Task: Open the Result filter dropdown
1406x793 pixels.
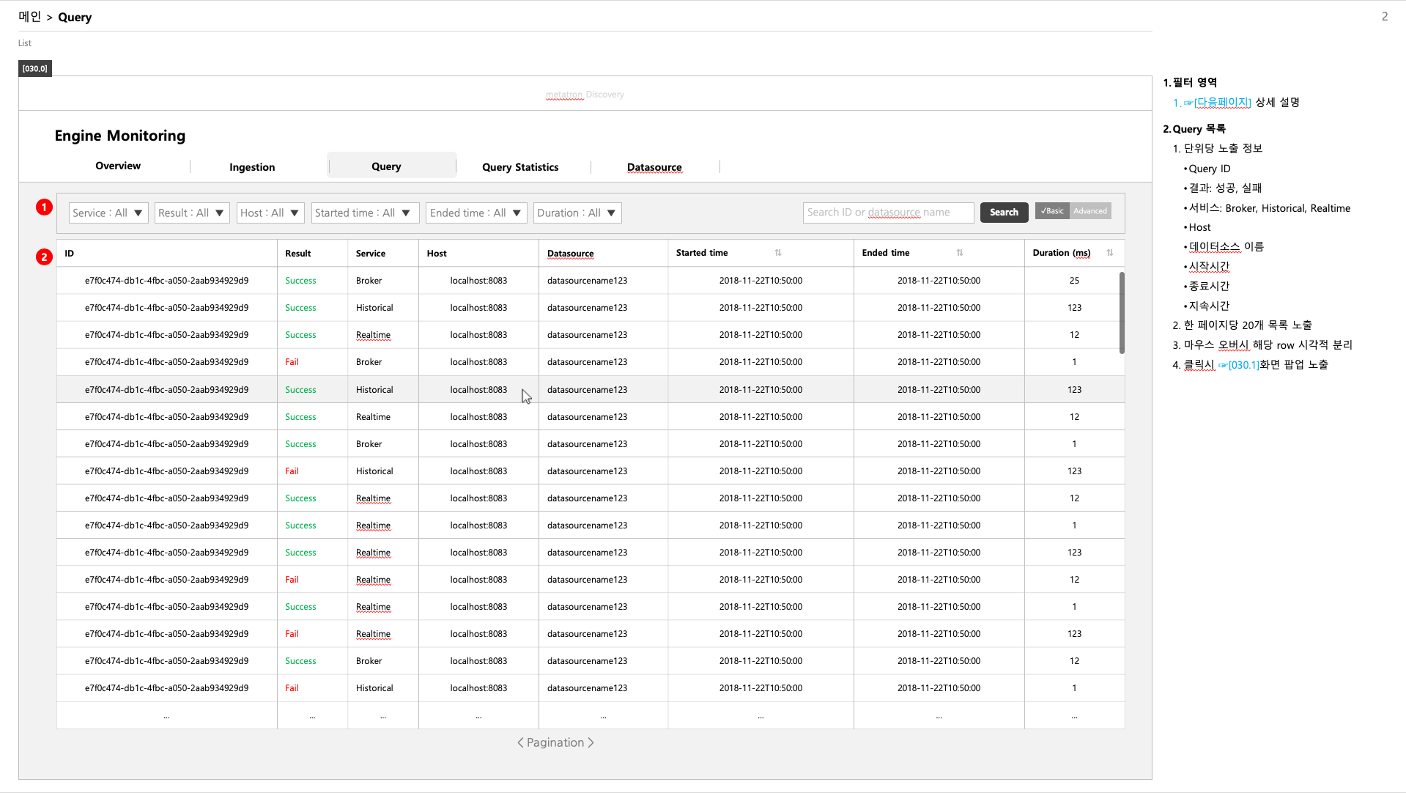Action: tap(192, 213)
